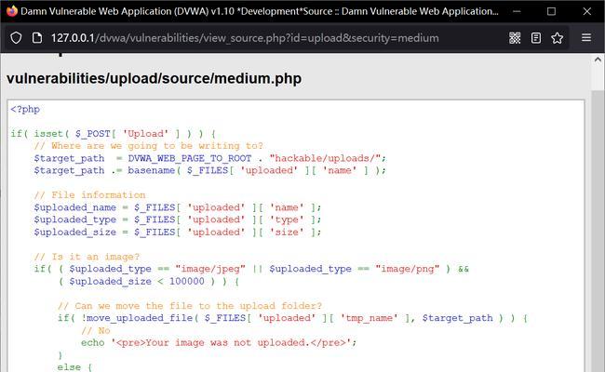Screen dimensions: 605x372
Task: Open the Firefox hamburger menu
Action: (x=586, y=37)
